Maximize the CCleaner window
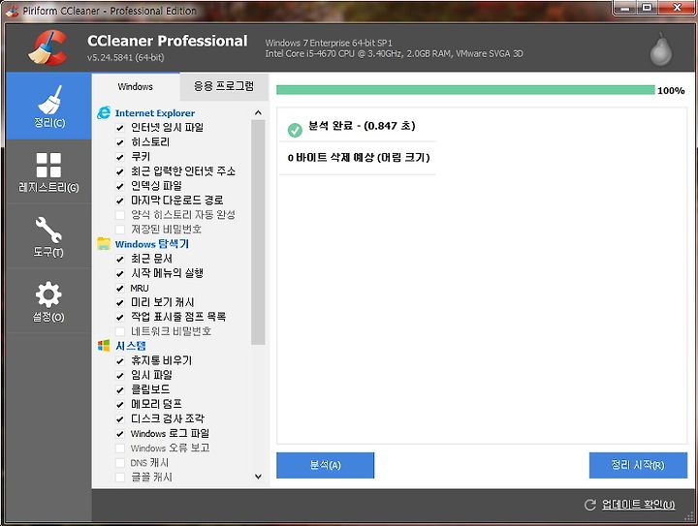The image size is (698, 526). pos(647,8)
